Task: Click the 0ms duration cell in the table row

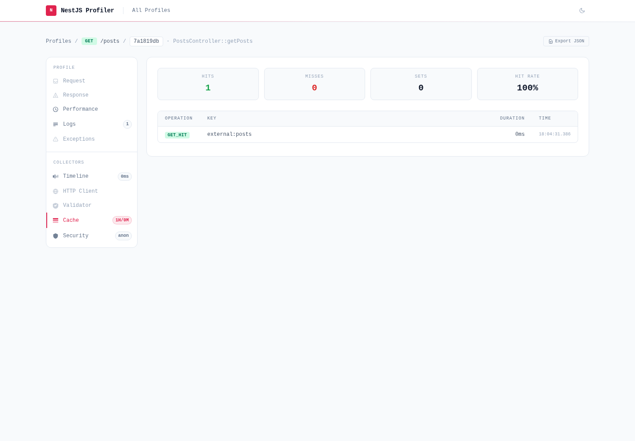Action: coord(520,135)
